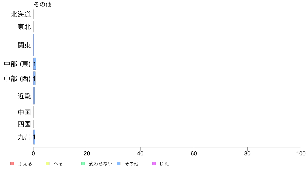Click the 変わらない legend text
Screen dimensions: 308x190
click(101, 164)
